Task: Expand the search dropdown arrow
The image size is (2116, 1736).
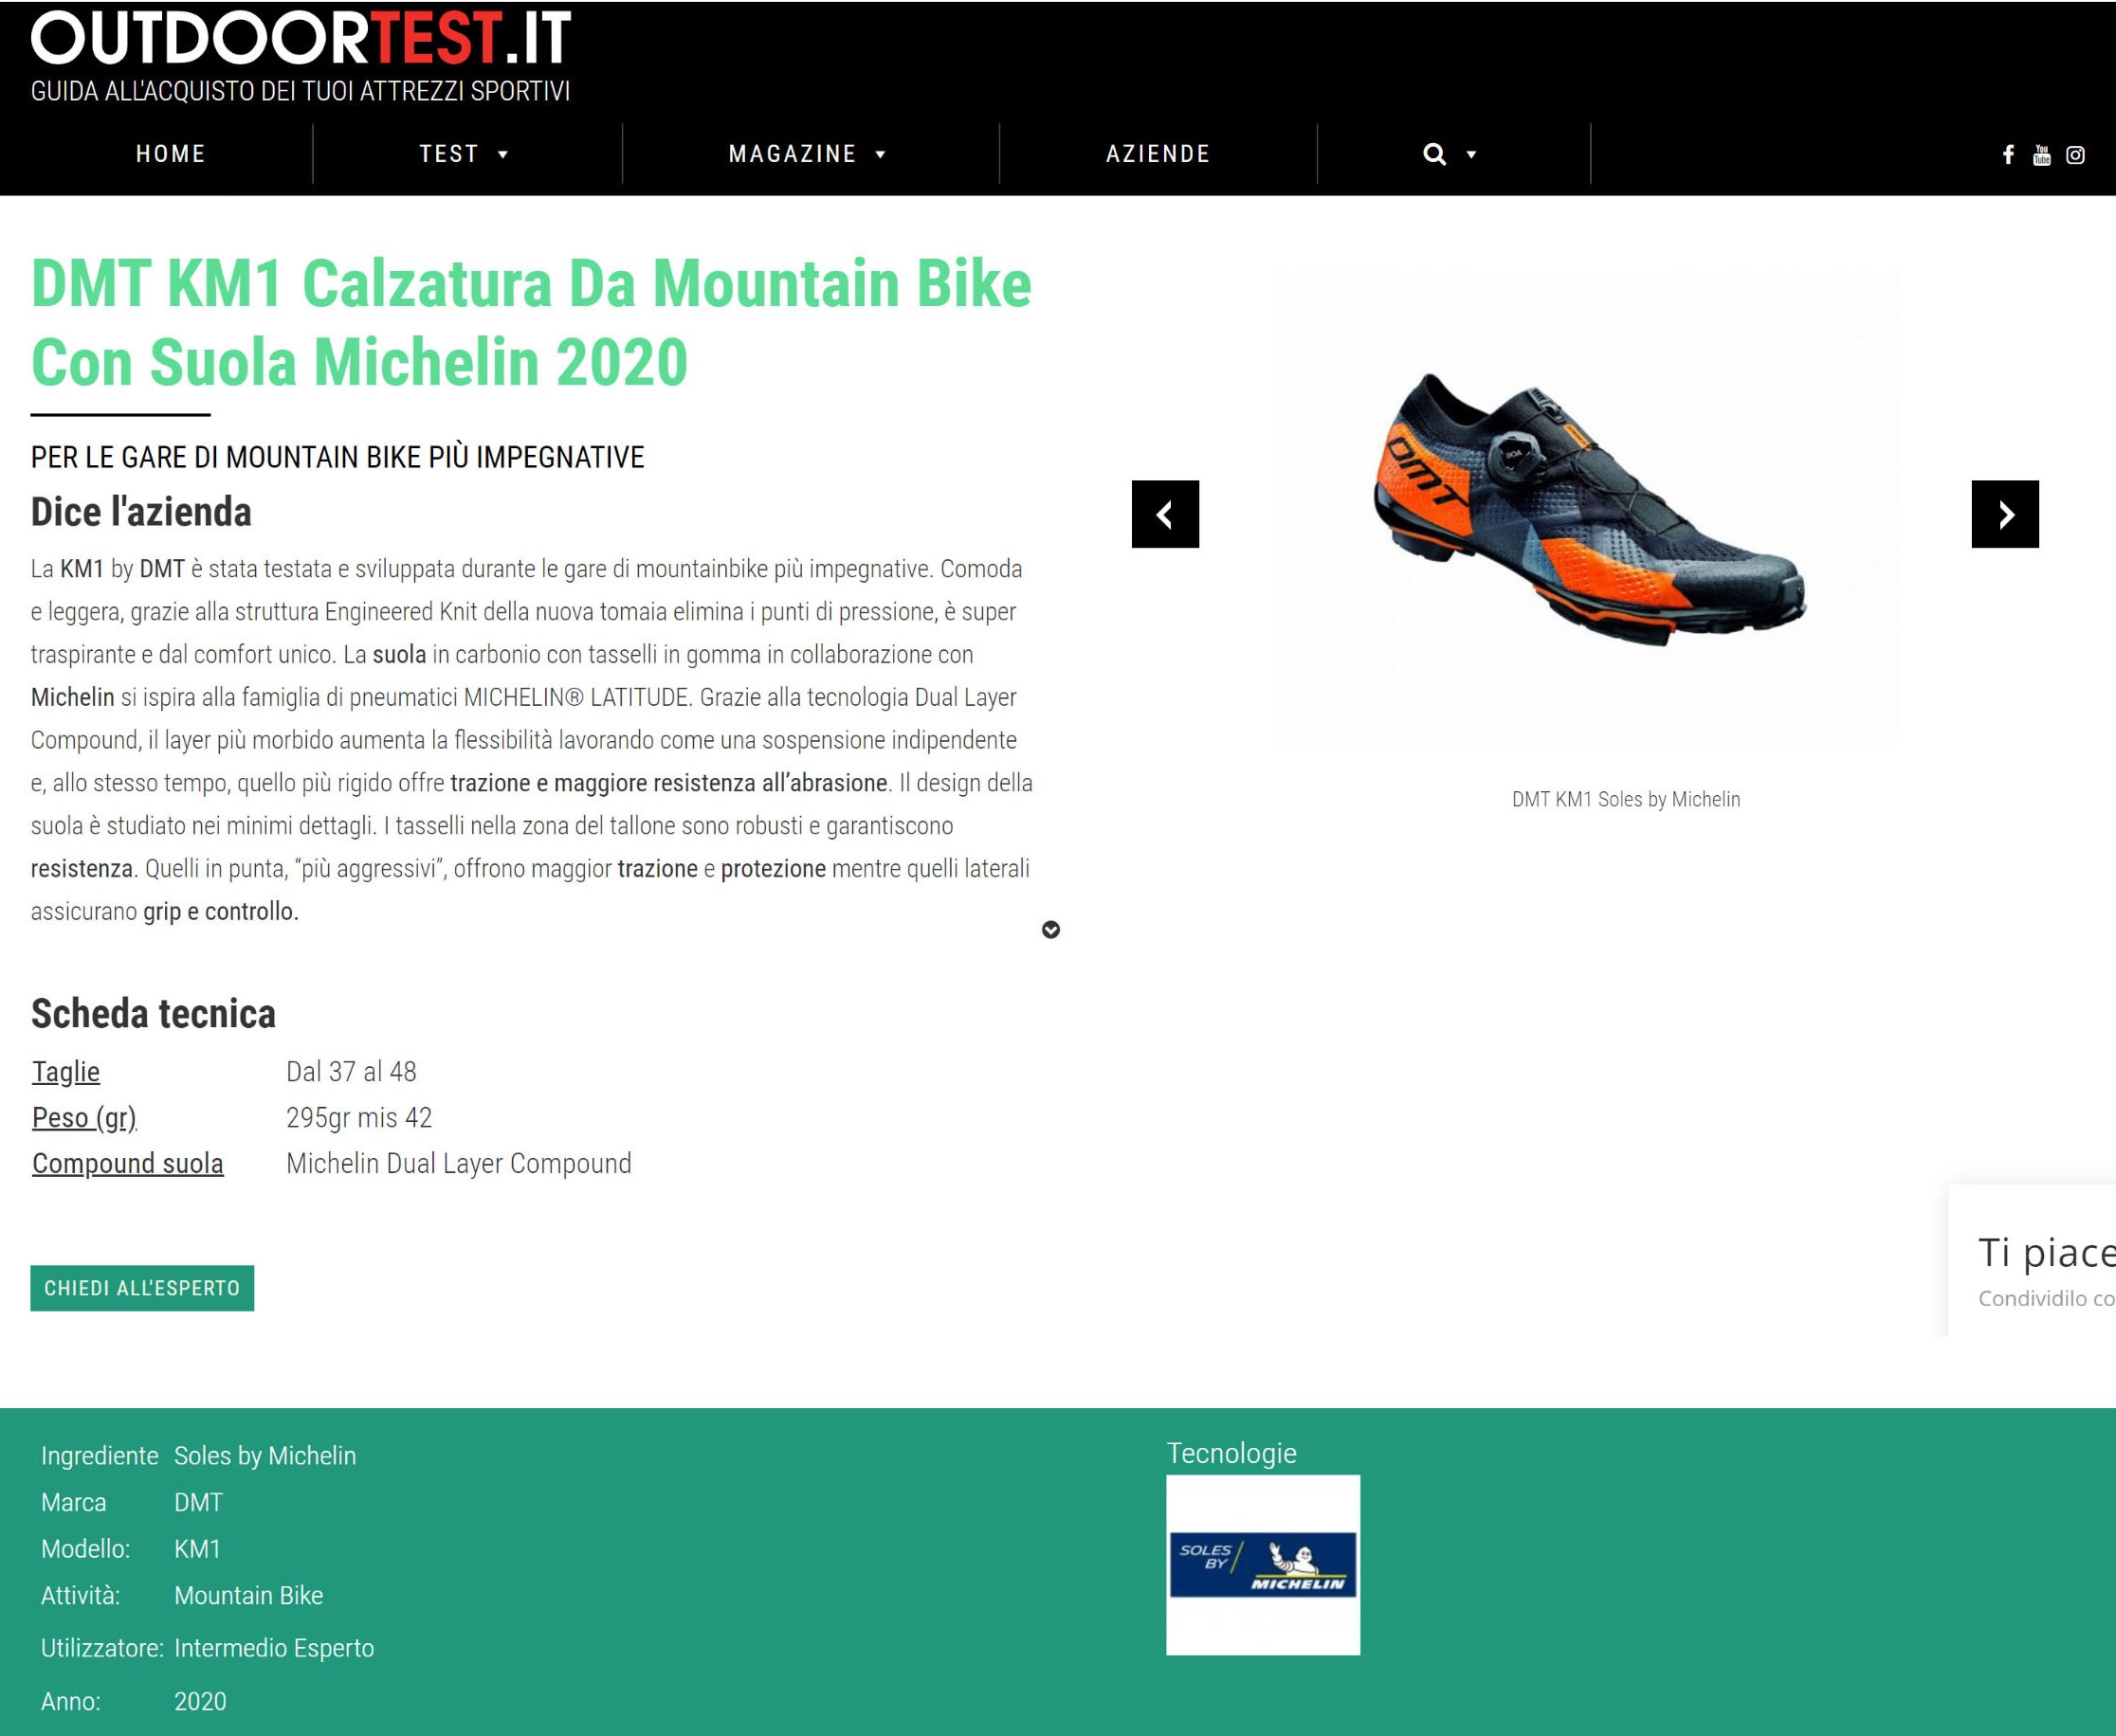Action: [1470, 155]
